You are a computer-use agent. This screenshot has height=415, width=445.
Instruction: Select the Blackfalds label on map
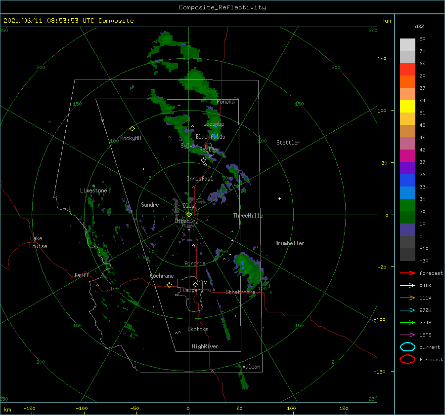[x=210, y=137]
